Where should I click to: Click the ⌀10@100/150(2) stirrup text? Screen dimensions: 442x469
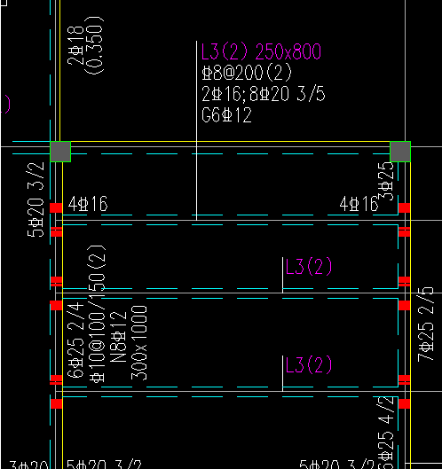pos(97,314)
